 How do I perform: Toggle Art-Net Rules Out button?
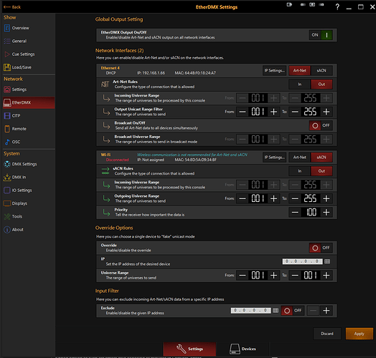(x=321, y=84)
